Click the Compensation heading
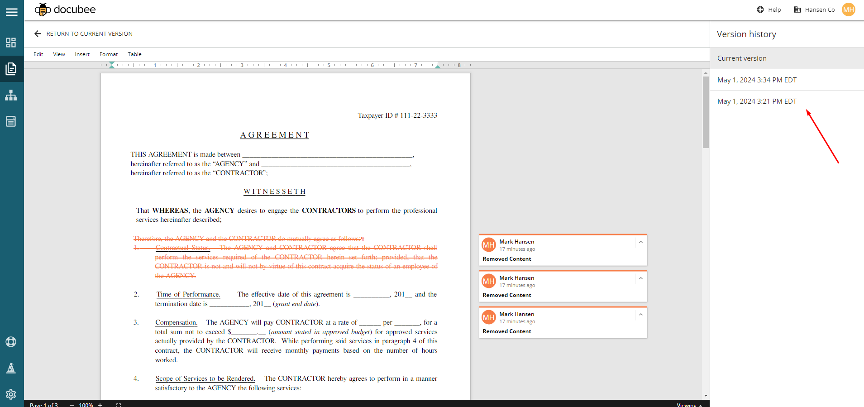 pyautogui.click(x=176, y=322)
